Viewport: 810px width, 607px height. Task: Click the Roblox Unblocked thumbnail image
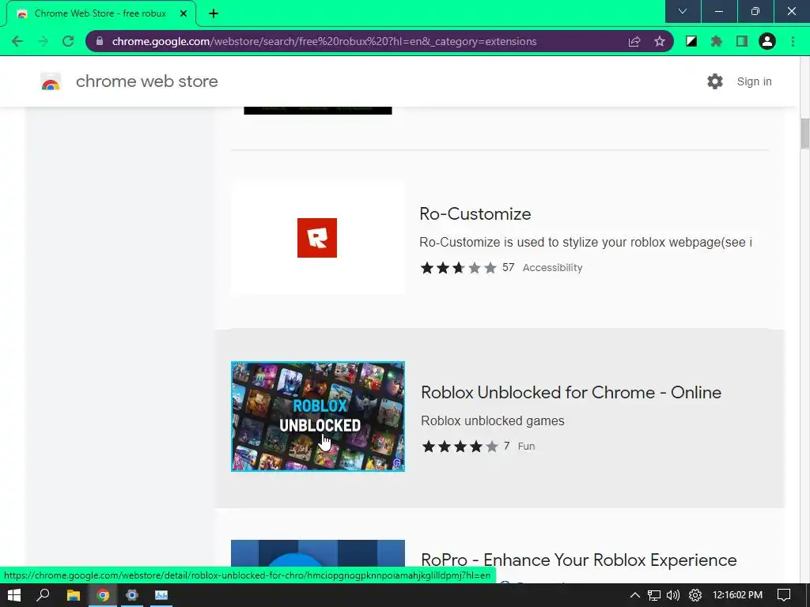[x=318, y=417]
